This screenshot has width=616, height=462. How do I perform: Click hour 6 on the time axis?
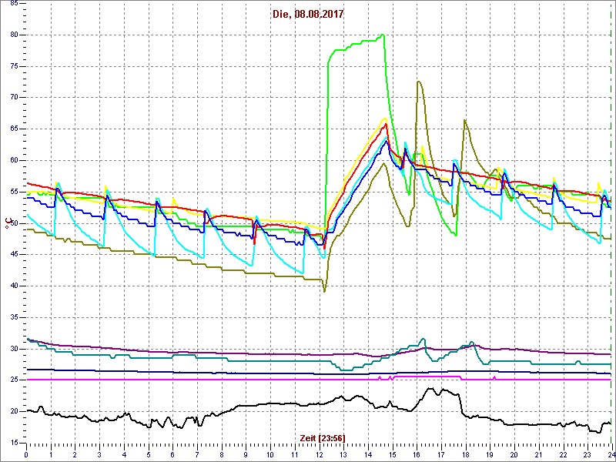pyautogui.click(x=172, y=454)
